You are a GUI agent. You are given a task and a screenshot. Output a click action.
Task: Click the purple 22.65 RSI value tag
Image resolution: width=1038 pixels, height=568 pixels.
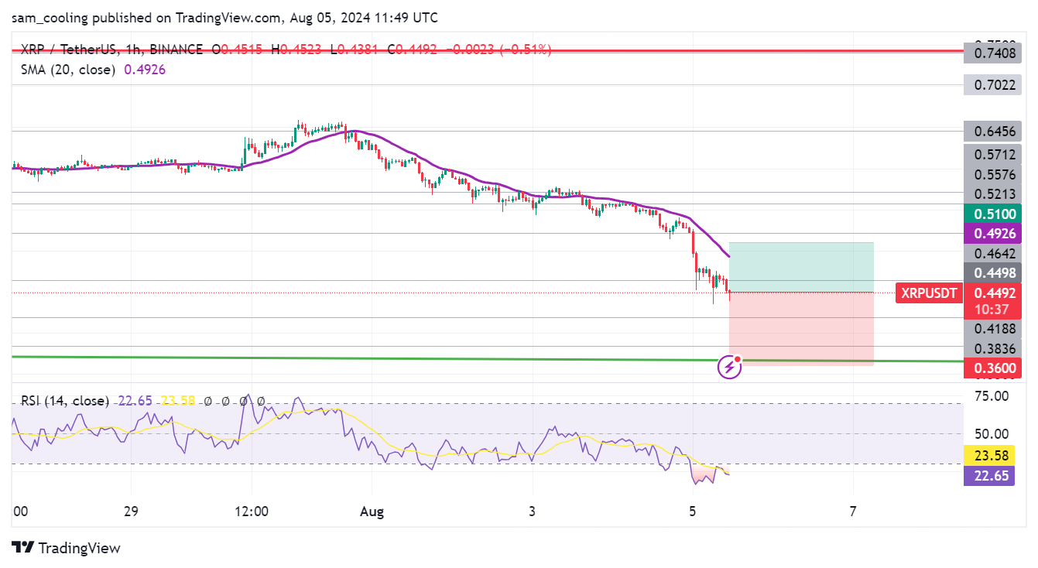click(992, 475)
